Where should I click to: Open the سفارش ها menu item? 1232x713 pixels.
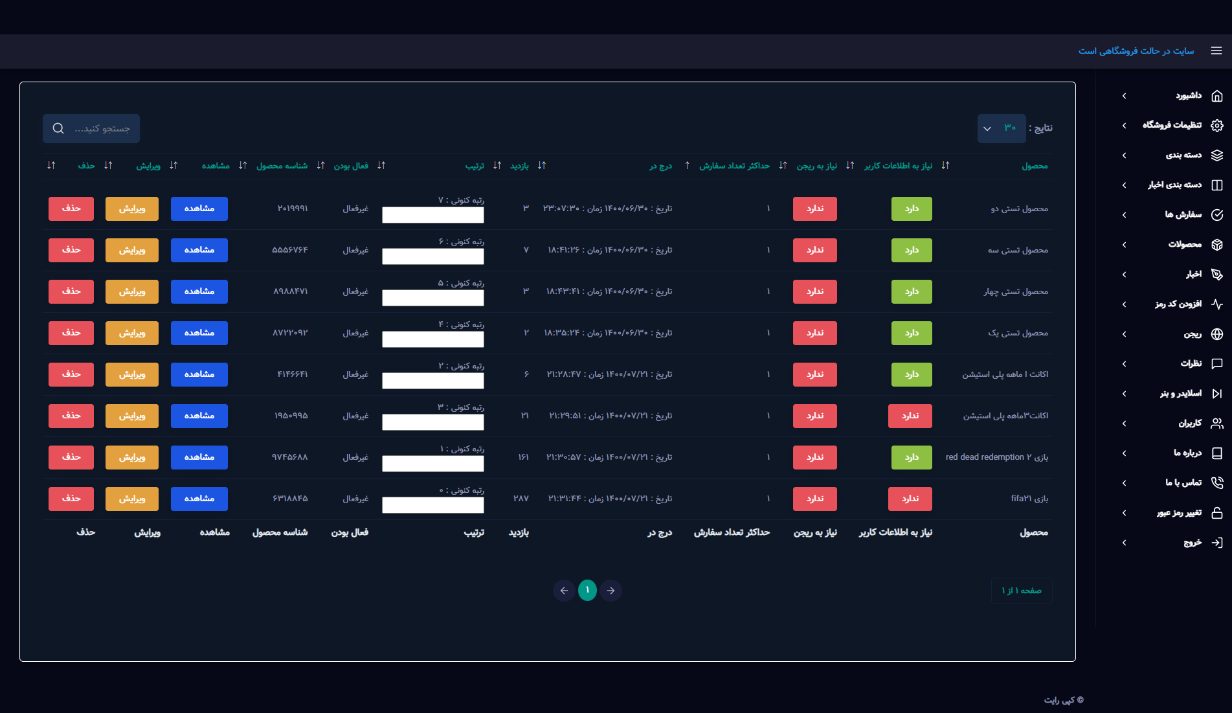[1183, 215]
